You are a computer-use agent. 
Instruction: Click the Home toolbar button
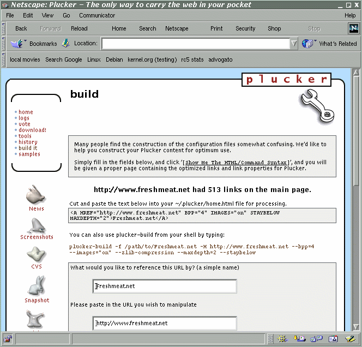119,28
